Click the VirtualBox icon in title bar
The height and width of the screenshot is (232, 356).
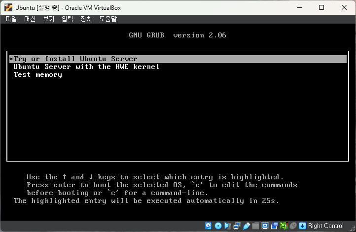pos(8,7)
